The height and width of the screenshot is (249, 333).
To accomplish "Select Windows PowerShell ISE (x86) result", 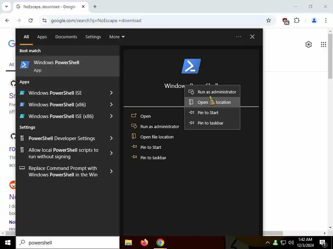I will coord(61,116).
